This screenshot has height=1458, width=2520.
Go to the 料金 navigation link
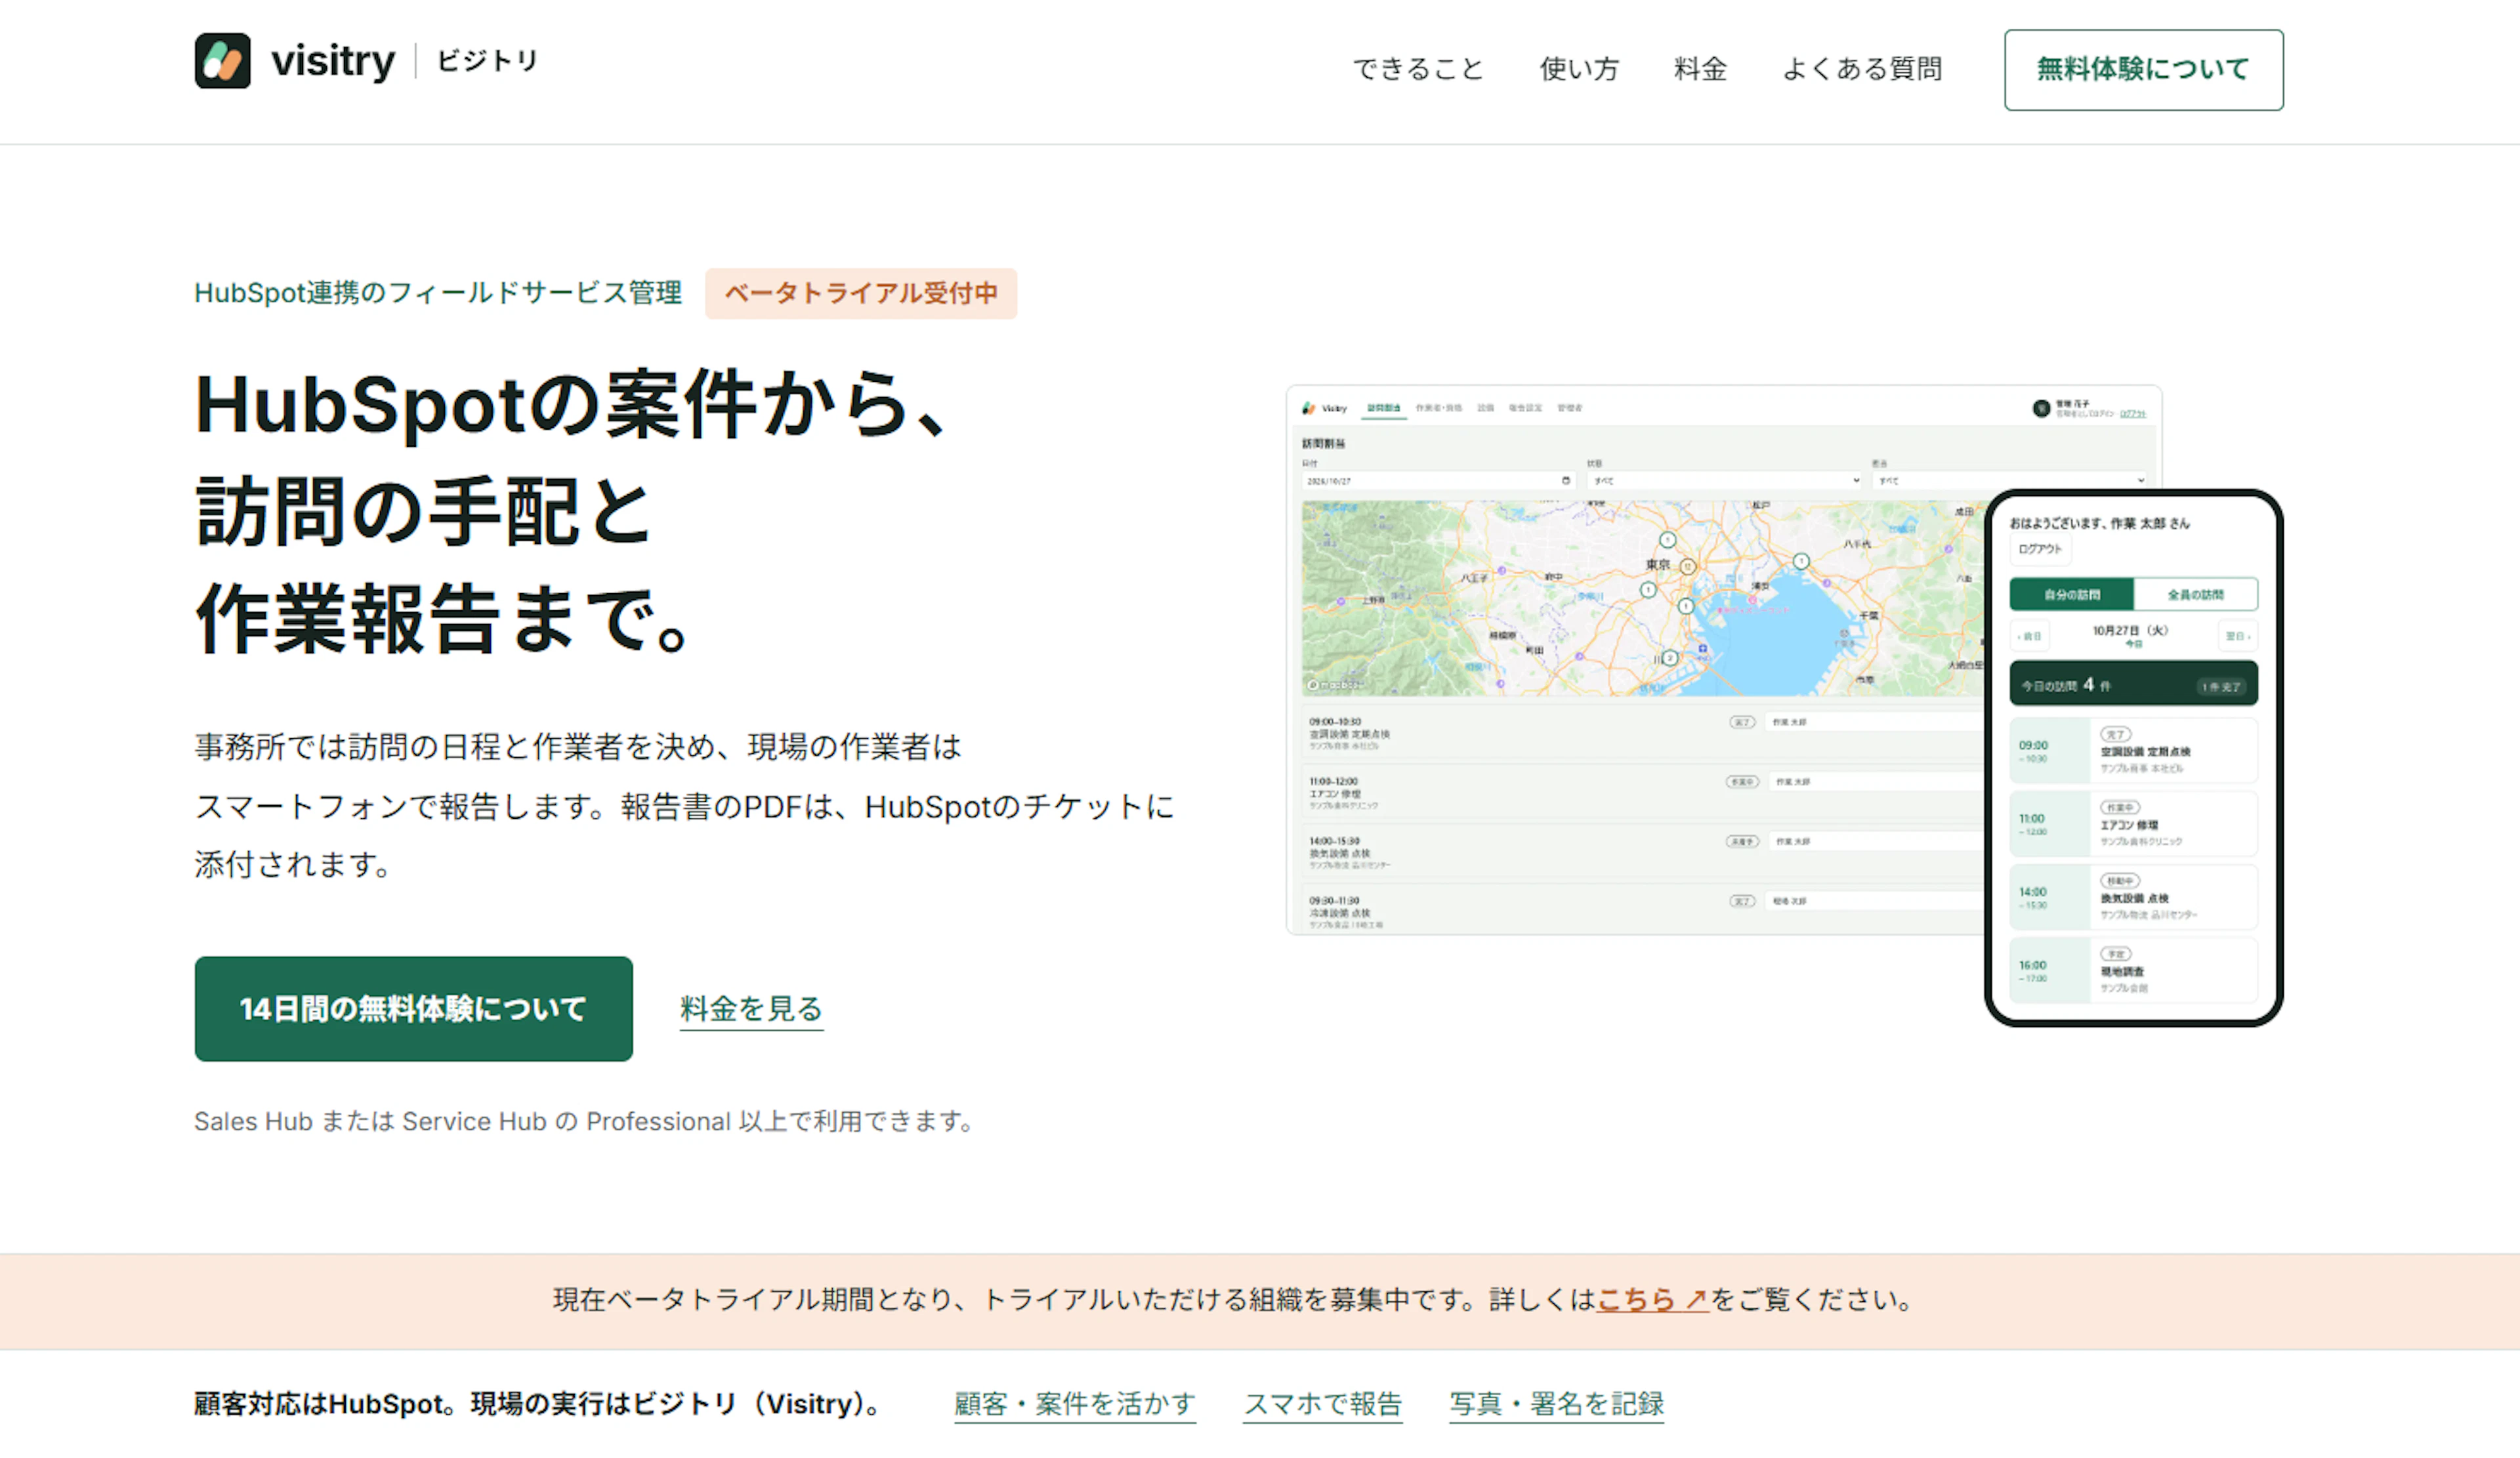pos(1700,69)
